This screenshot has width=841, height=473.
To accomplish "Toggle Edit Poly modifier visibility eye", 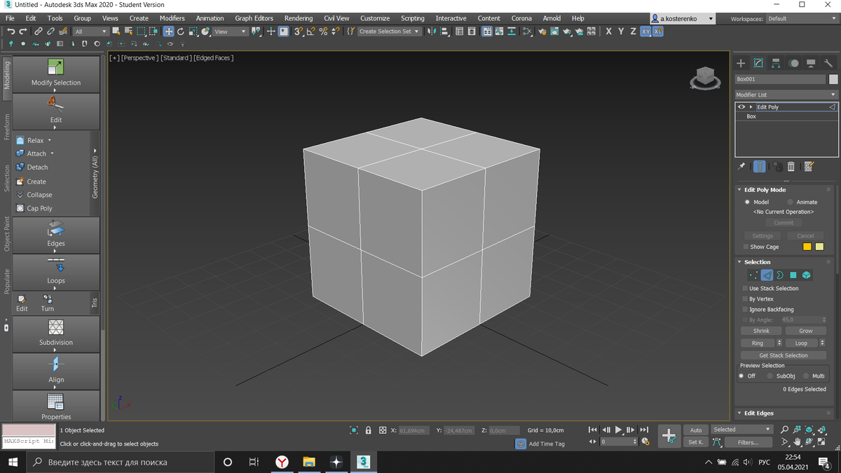I will 741,107.
